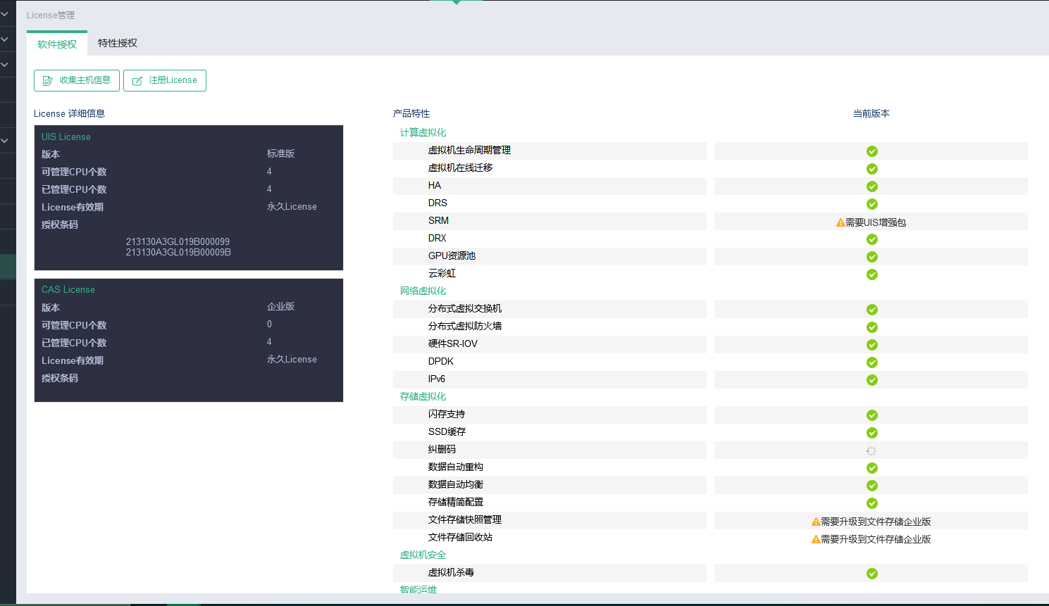
Task: Click the 需要UIS增强包 notice text
Action: coord(876,222)
